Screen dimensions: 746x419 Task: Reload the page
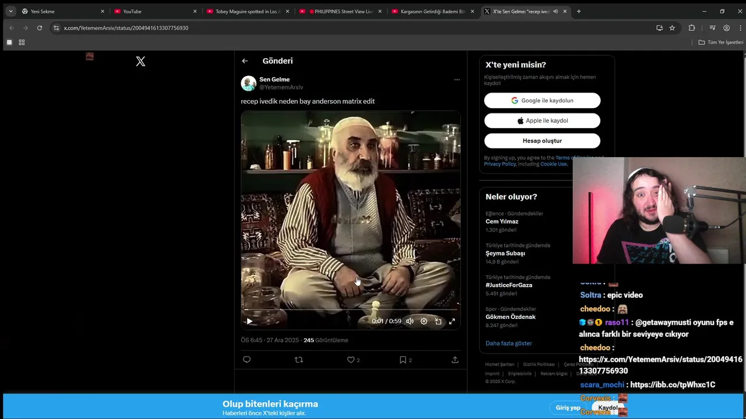(40, 28)
